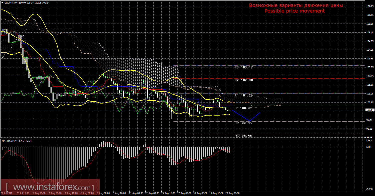
Task: Click the blue forecast line's lowest point
Action: [x=249, y=121]
